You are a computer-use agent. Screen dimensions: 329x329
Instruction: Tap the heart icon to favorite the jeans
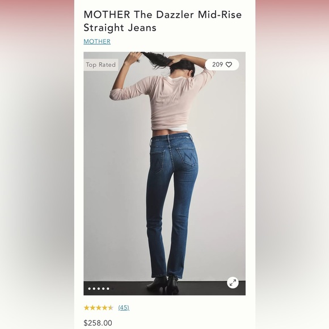pyautogui.click(x=229, y=65)
